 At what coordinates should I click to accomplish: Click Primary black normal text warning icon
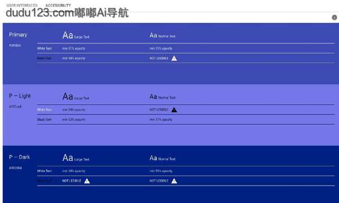[174, 59]
